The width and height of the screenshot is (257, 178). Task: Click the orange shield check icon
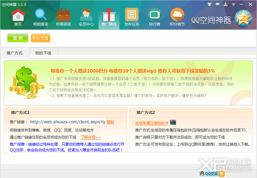[x=221, y=174]
